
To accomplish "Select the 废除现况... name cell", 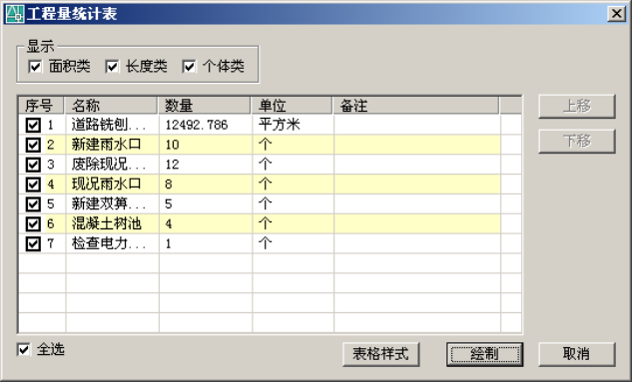I will click(113, 165).
